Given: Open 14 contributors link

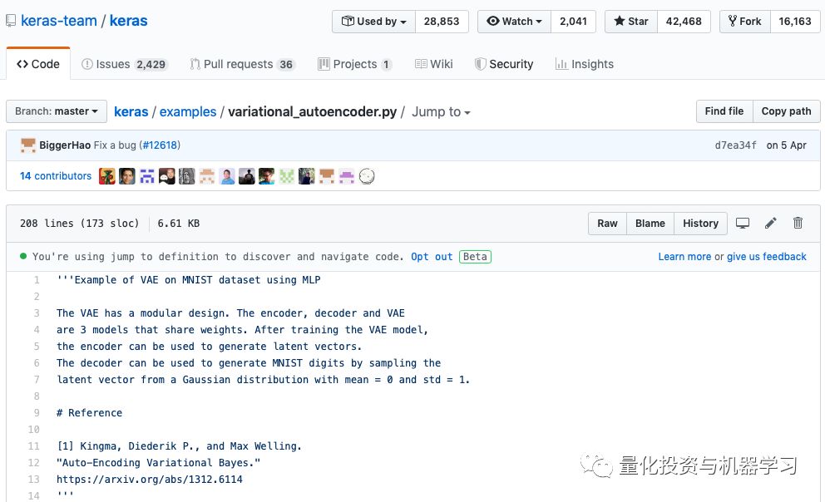Looking at the screenshot, I should coord(55,176).
